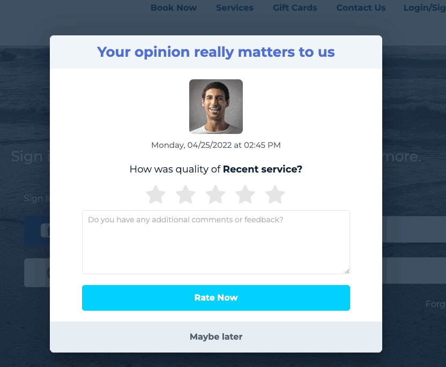
Task: Go to the Services page
Action: (235, 8)
